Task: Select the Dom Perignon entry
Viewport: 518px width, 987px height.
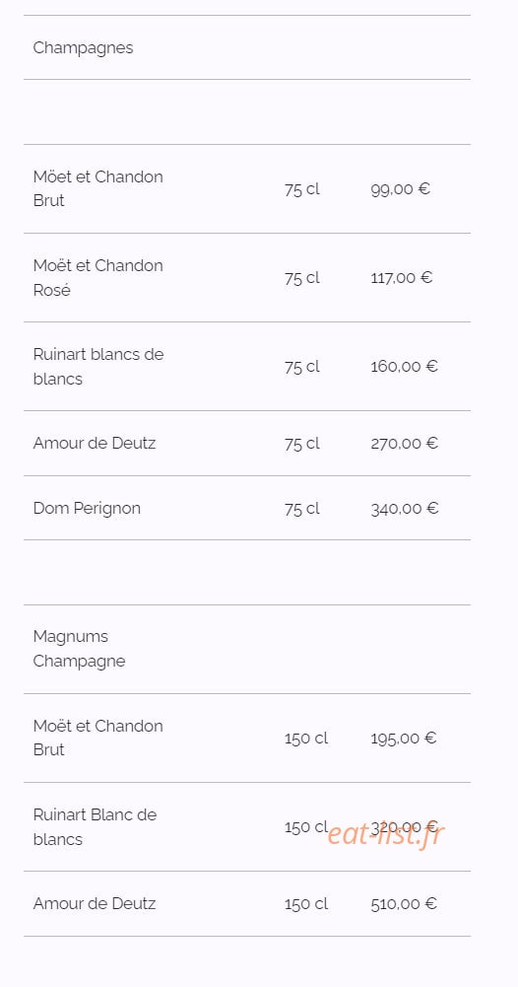Action: point(247,508)
